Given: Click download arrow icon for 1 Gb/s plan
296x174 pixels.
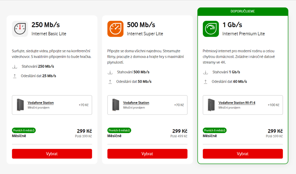Looking at the screenshot, I should pos(206,72).
